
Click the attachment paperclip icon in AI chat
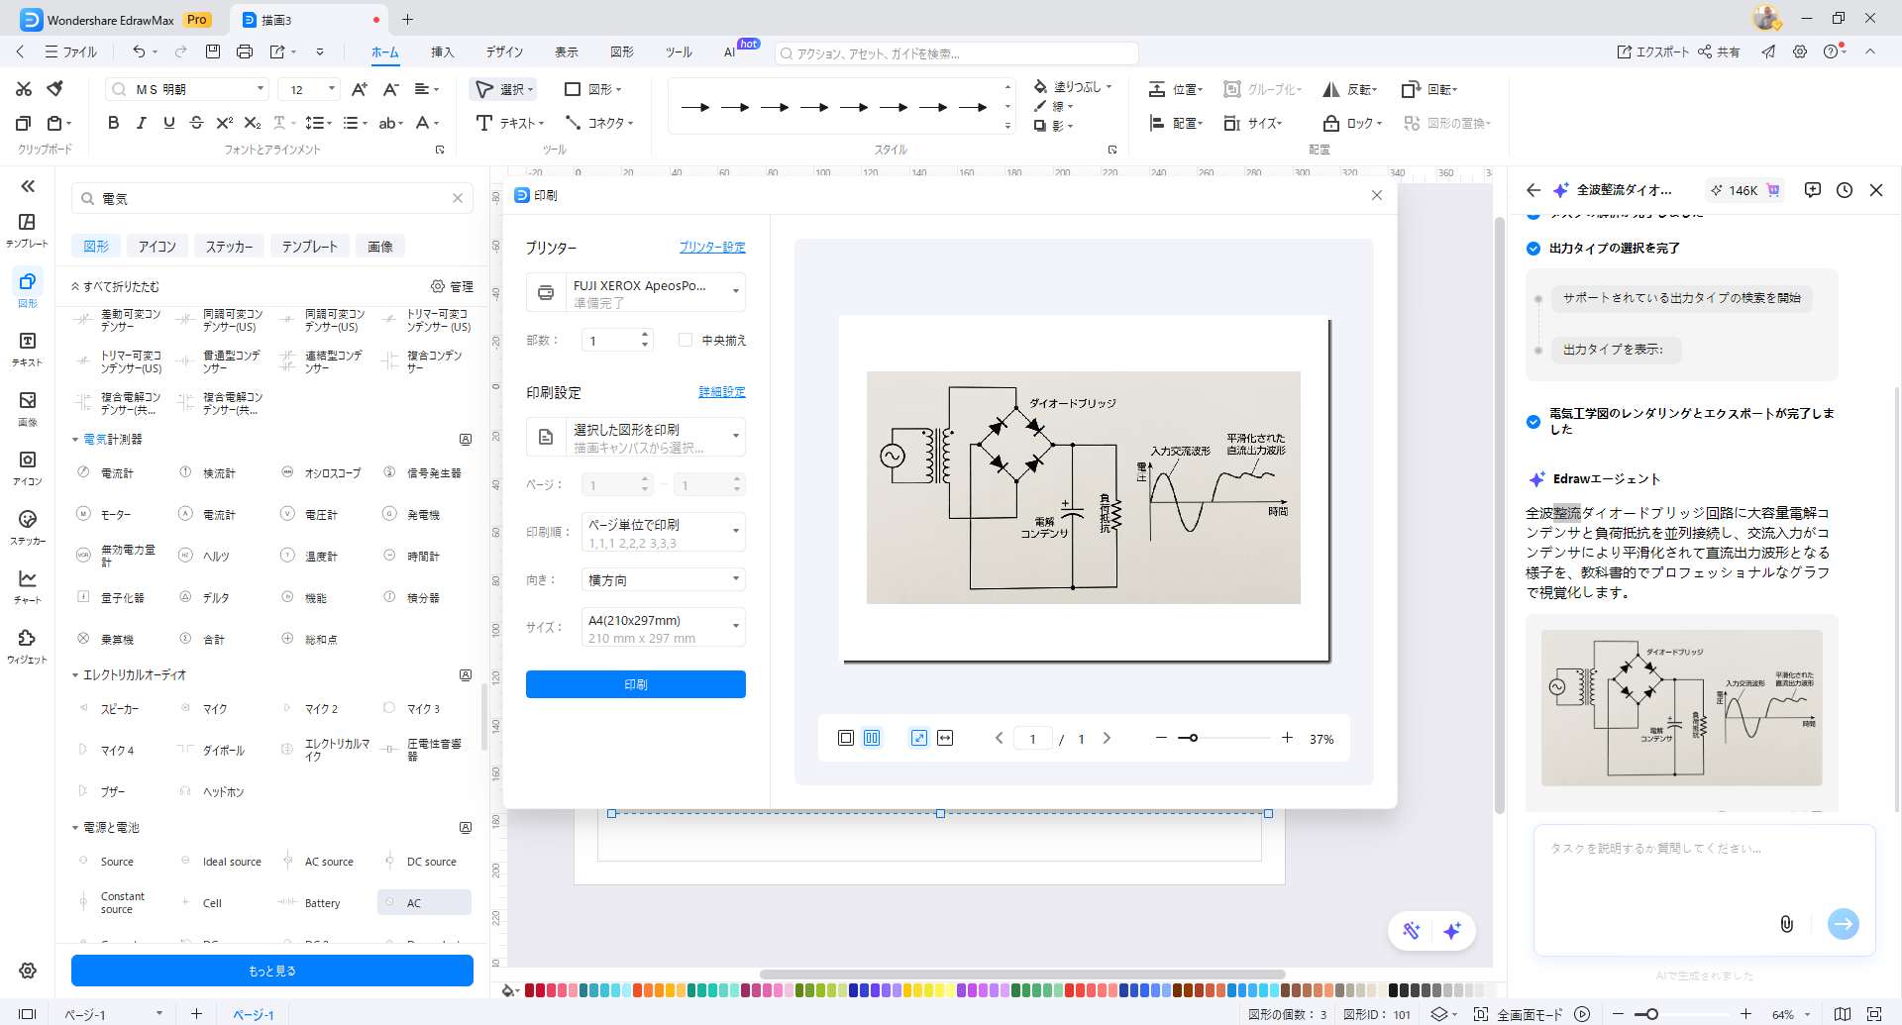tap(1786, 924)
